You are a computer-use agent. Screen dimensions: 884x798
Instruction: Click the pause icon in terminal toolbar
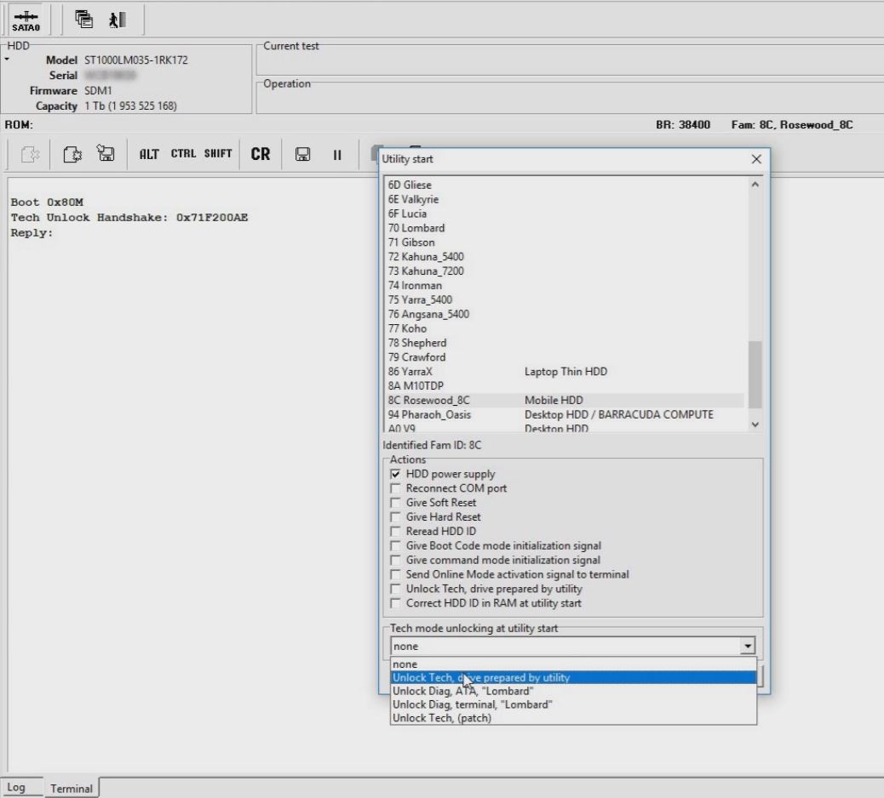[337, 155]
